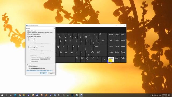This screenshot has width=172, height=97.
Task: Launch Microsoft Edge from the taskbar
Action: 15,95
